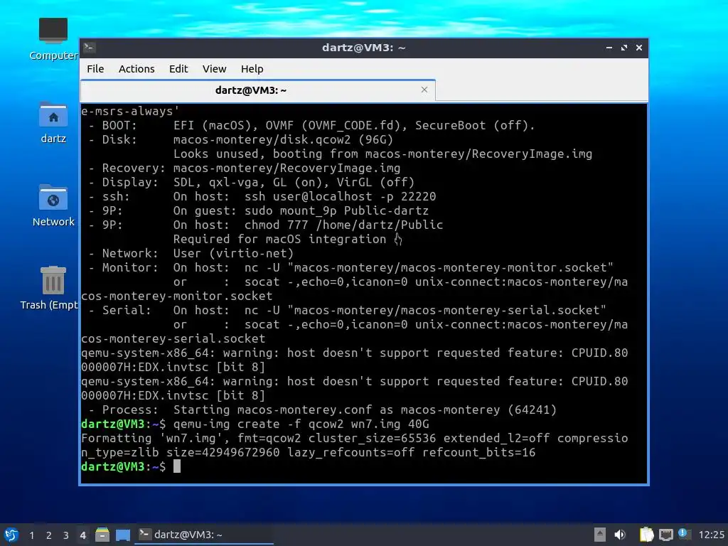Click 'ssh user@localhost -p 22220' text
Viewport: 728px width, 546px height.
[x=341, y=196]
